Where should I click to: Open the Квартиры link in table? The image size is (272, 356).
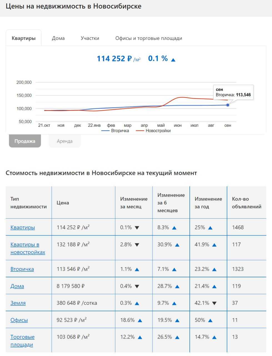coord(23,228)
